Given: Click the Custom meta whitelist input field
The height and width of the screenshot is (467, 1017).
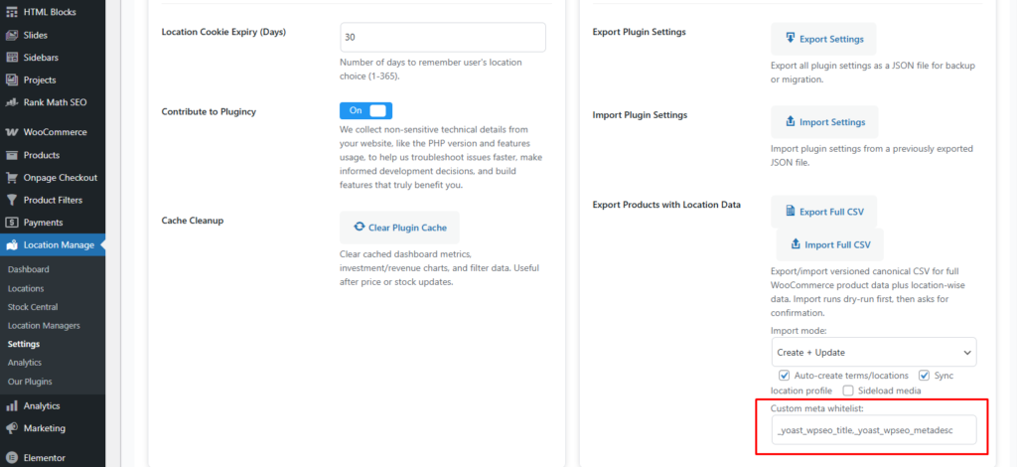Looking at the screenshot, I should coord(873,429).
